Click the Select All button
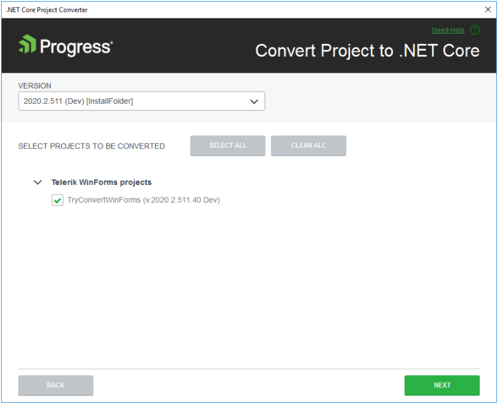This screenshot has height=404, width=498. click(x=228, y=145)
